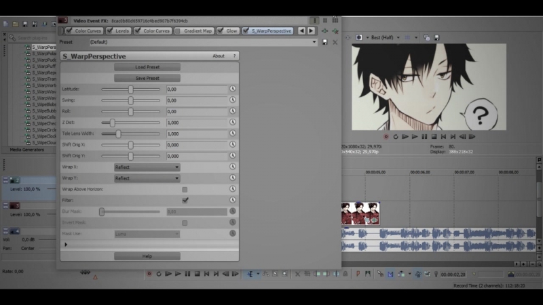Screen dimensions: 543x305
Task: Remove selected plug-in from chain
Action: tap(335, 31)
